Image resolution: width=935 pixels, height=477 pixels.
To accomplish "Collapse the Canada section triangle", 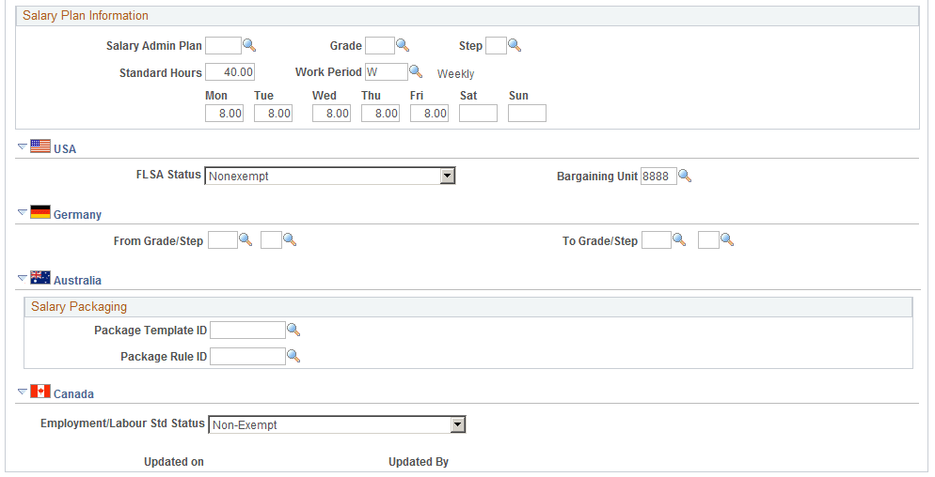I will (23, 391).
